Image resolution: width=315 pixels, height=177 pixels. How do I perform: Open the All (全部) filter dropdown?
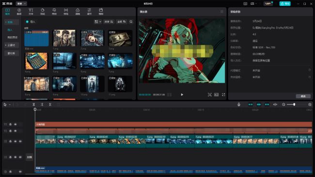click(x=122, y=22)
